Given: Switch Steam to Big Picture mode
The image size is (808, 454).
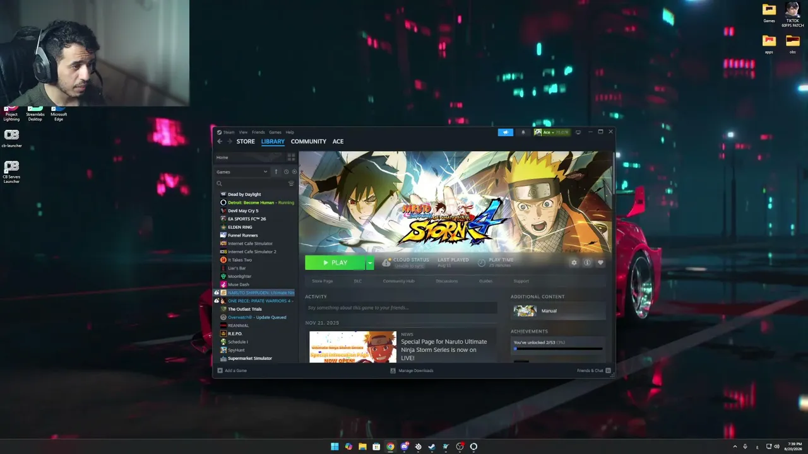Looking at the screenshot, I should point(578,132).
